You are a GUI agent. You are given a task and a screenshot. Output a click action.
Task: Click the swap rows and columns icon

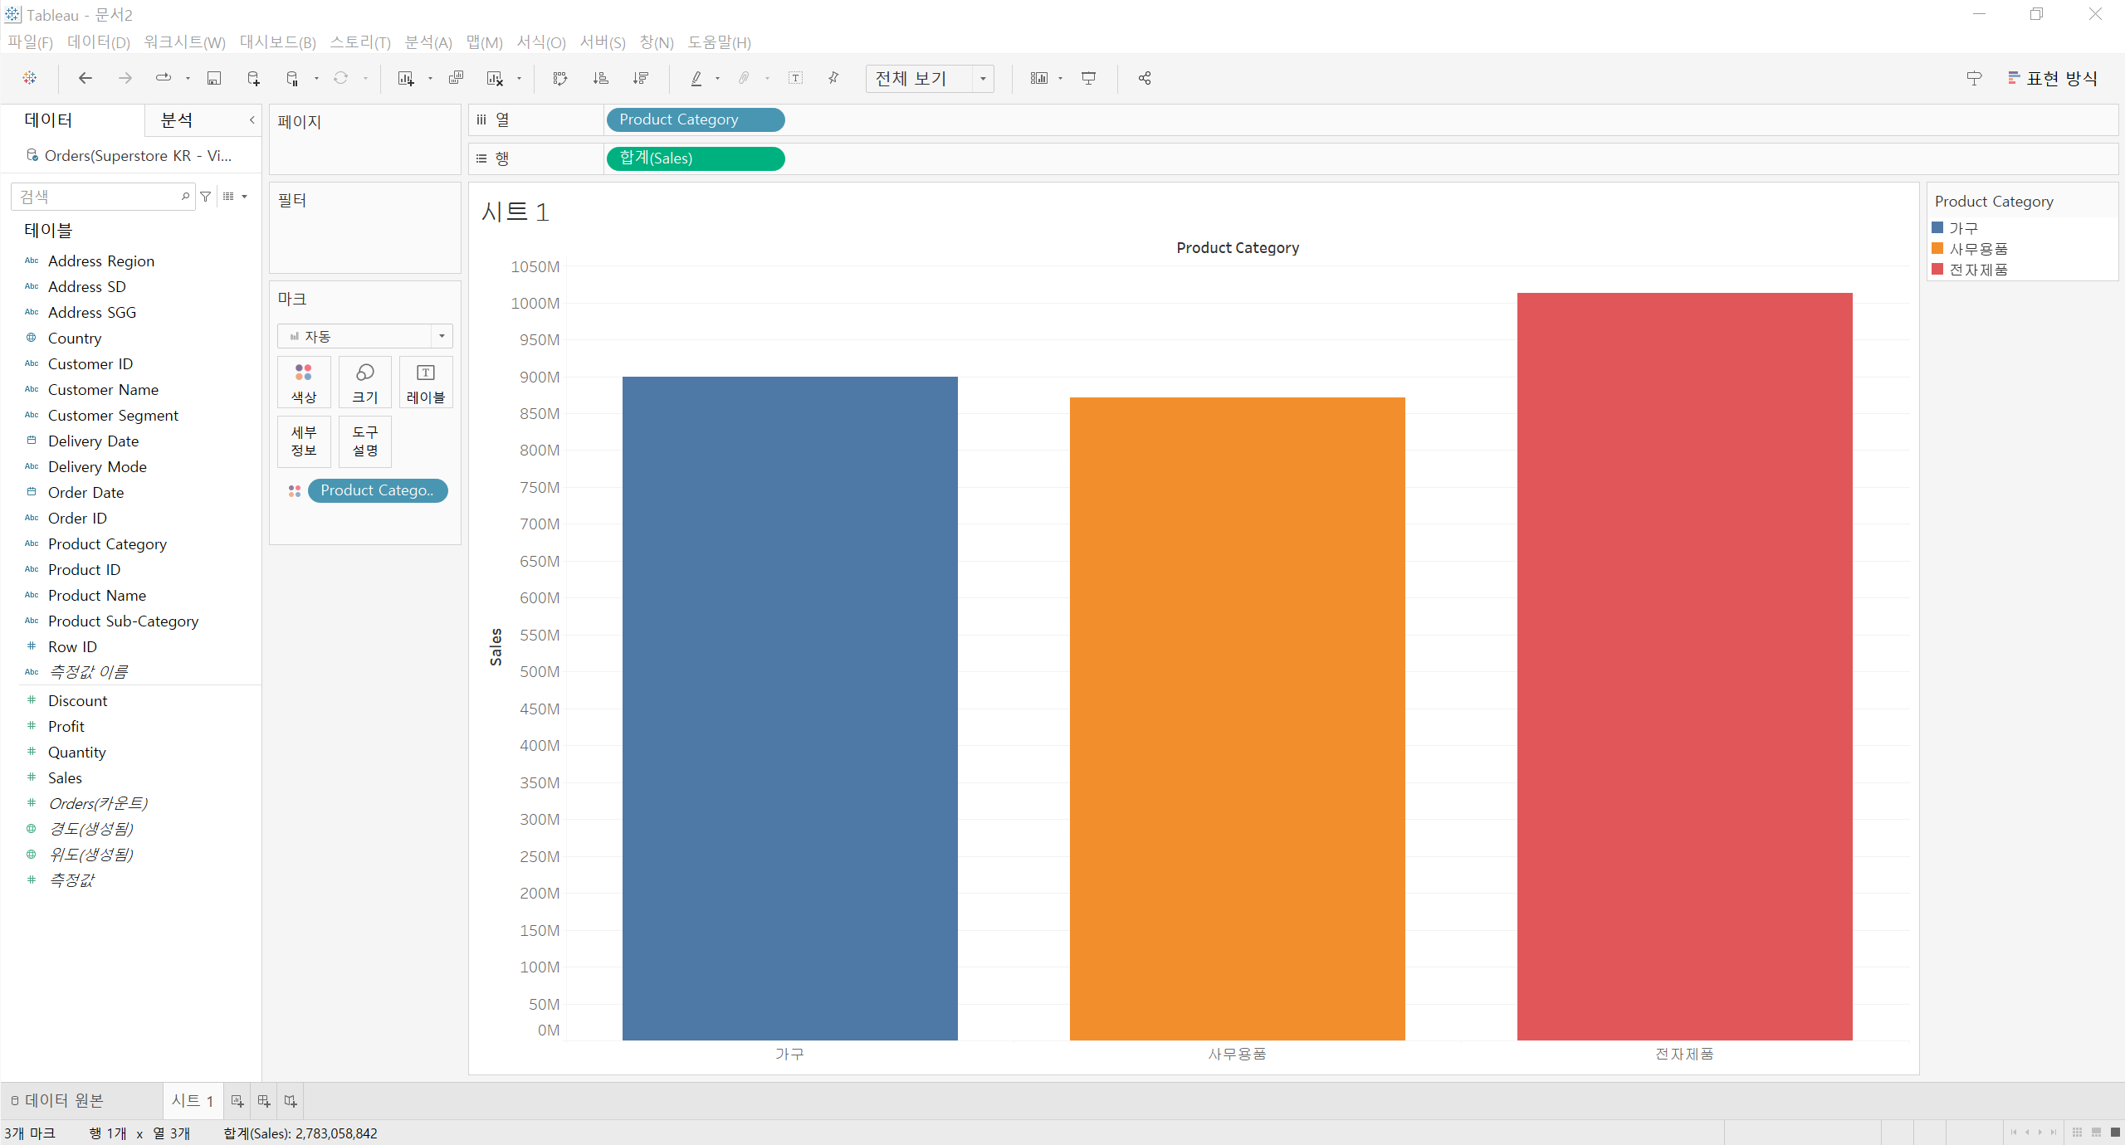pos(560,78)
